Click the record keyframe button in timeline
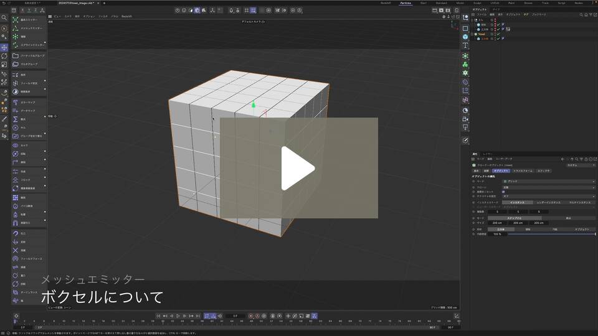598x336 pixels. [x=250, y=316]
